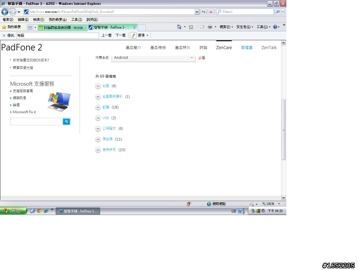Open the ZenCare page tab

point(224,48)
